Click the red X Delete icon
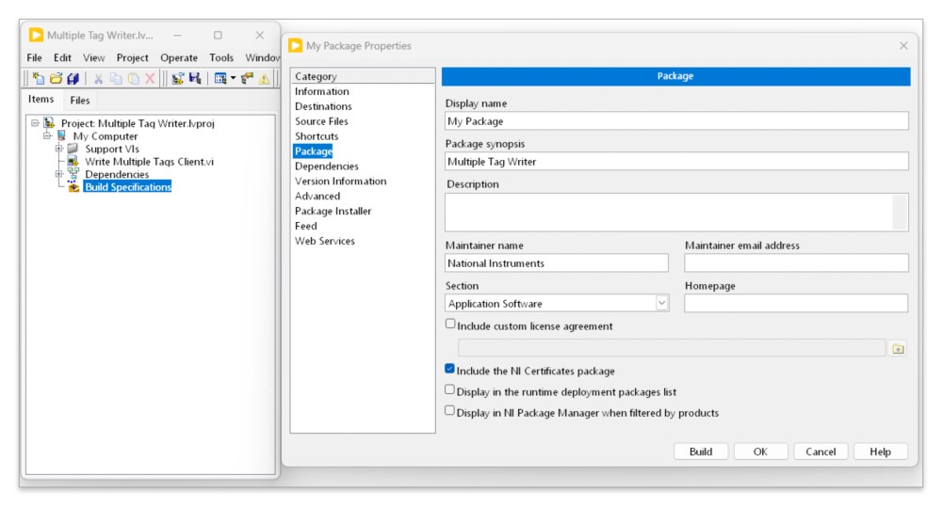This screenshot has width=942, height=507. (x=150, y=78)
